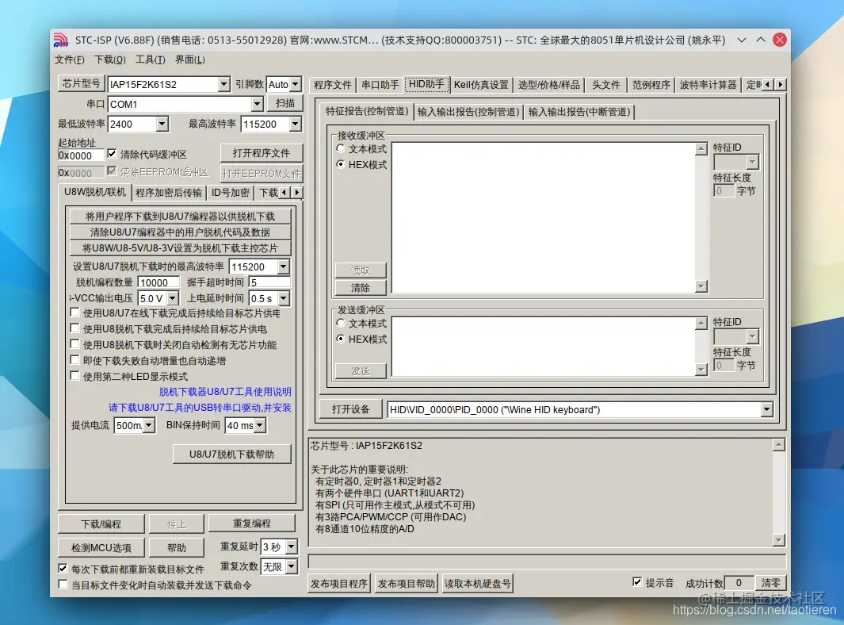Open supply current 500m dropdown

(149, 425)
